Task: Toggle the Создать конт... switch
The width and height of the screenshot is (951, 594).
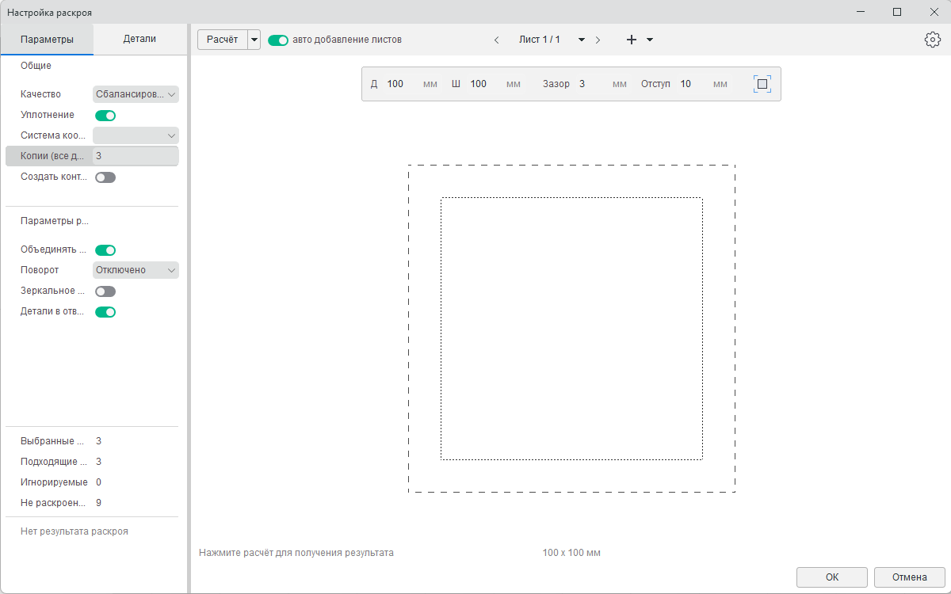Action: (x=105, y=177)
